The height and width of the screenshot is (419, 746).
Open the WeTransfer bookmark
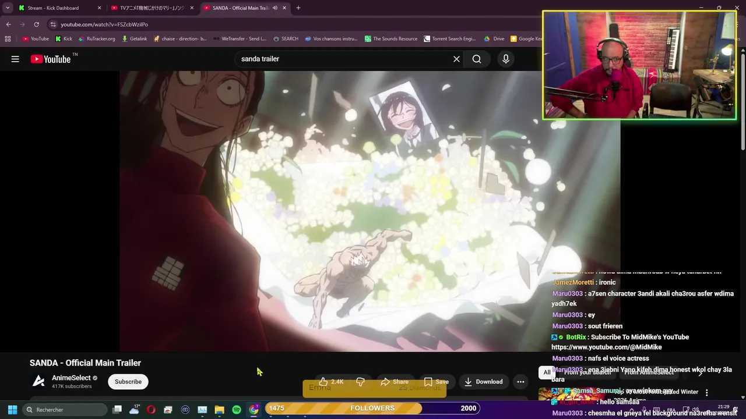[240, 39]
